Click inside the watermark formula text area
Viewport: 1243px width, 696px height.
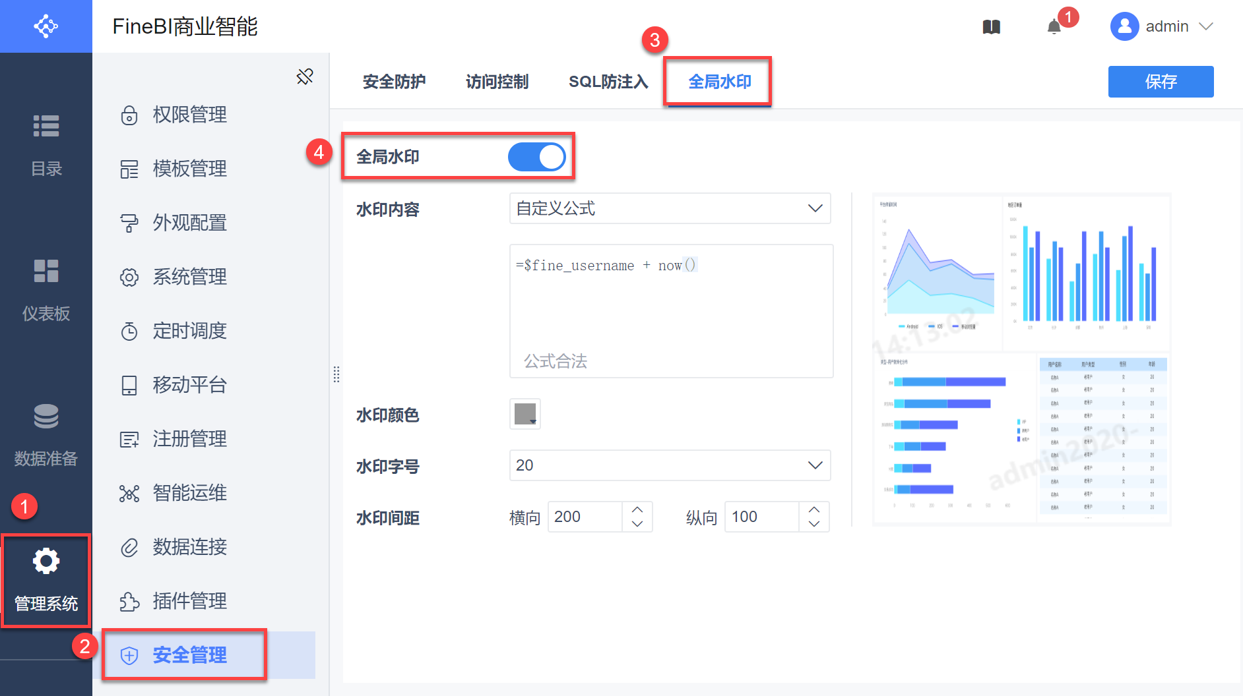coord(671,311)
